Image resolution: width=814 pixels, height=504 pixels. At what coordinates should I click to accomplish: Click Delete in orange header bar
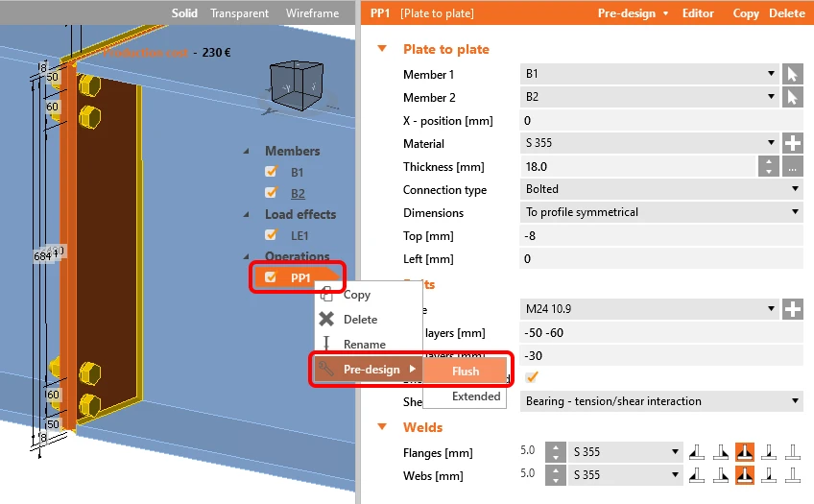(x=786, y=13)
